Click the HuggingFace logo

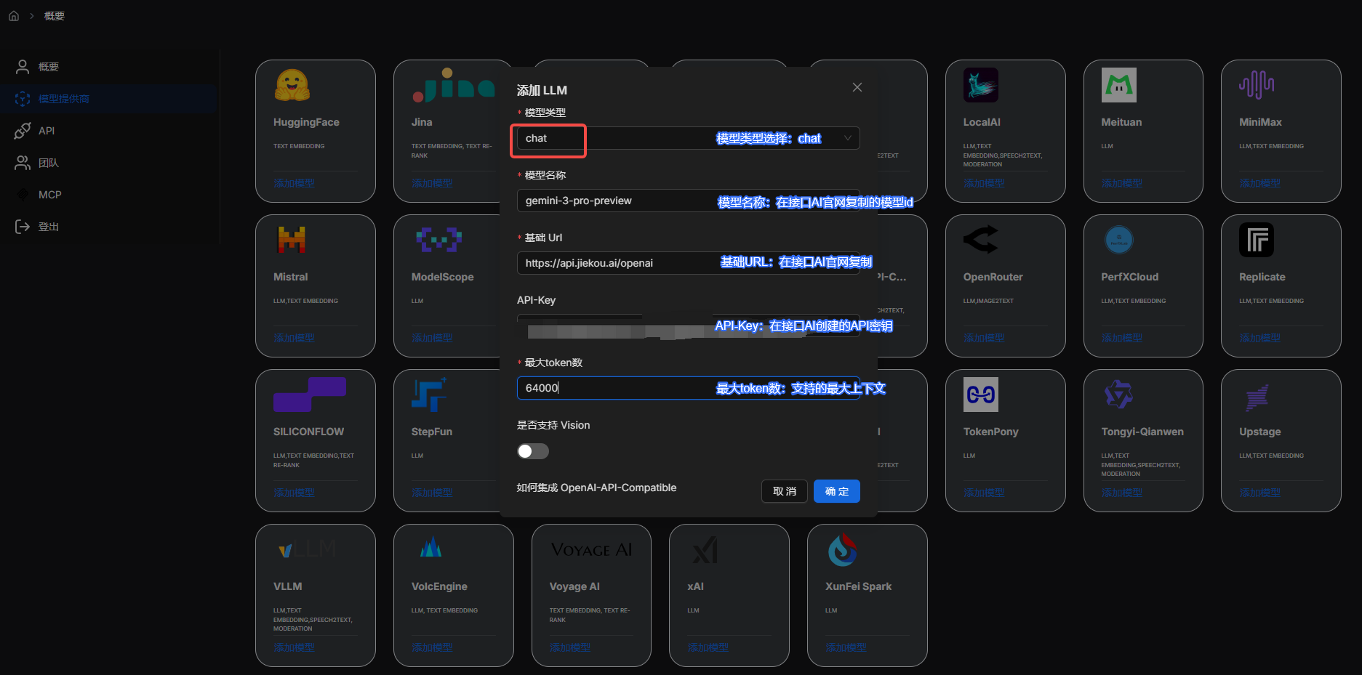pos(292,85)
